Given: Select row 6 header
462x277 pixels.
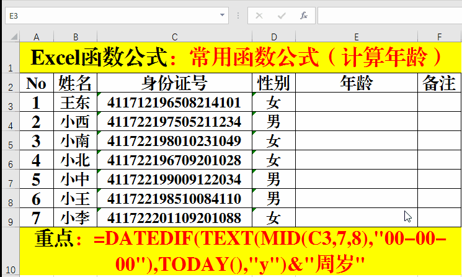Looking at the screenshot, I should (11, 160).
